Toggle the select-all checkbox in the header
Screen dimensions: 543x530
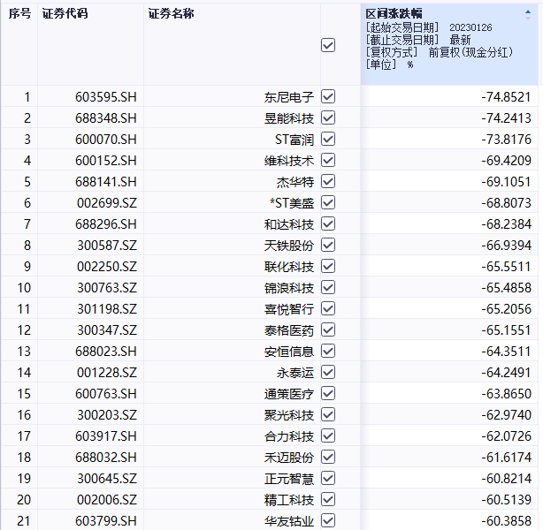[328, 45]
